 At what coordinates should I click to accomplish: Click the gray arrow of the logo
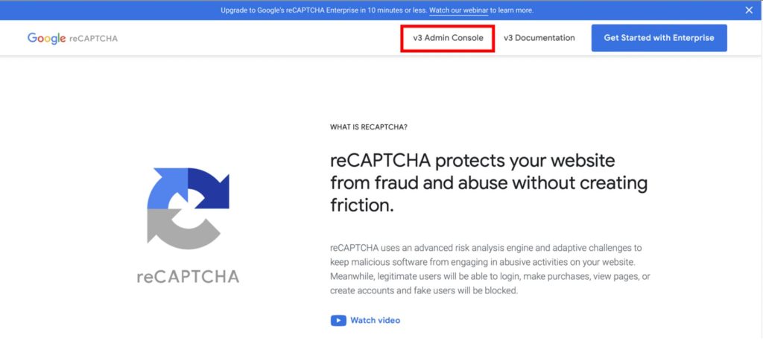179,232
